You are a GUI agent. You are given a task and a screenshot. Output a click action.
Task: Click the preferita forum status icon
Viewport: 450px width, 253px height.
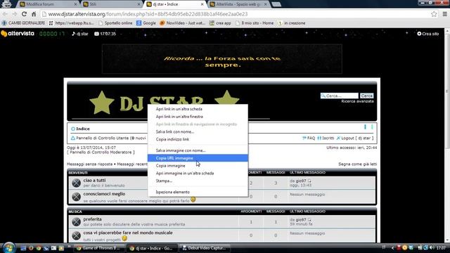(x=77, y=222)
